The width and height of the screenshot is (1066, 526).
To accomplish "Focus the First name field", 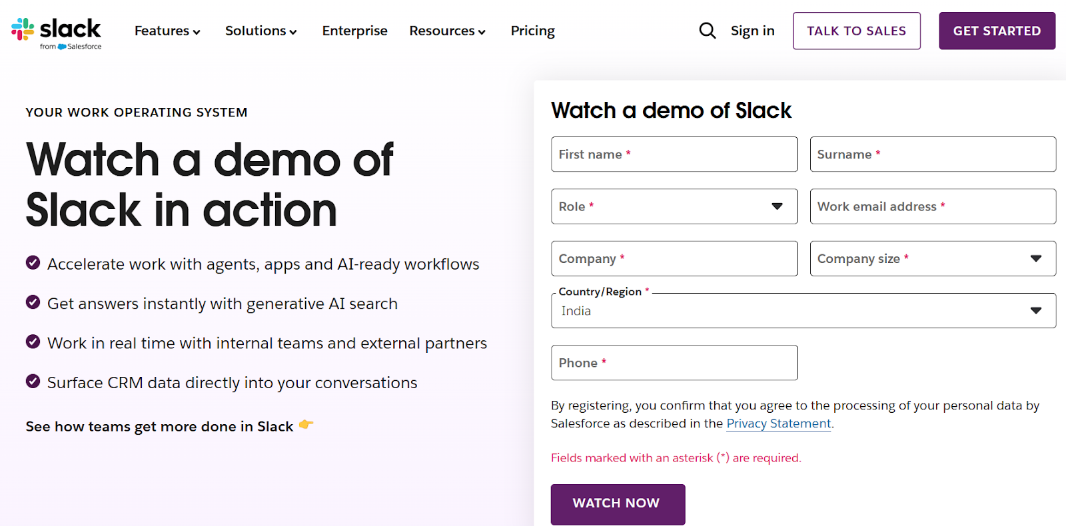I will (x=674, y=154).
